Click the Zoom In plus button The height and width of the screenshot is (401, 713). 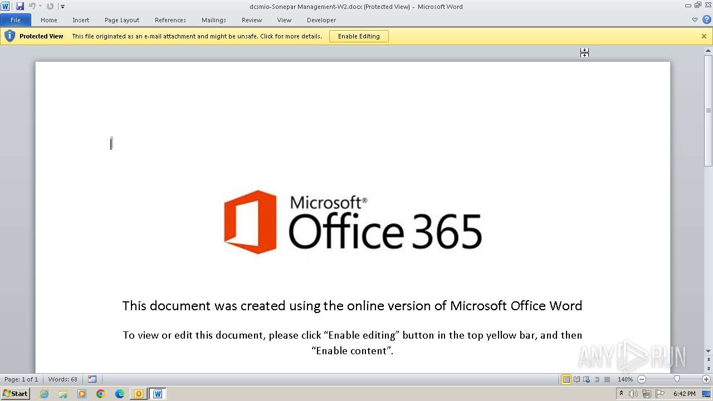(706, 379)
